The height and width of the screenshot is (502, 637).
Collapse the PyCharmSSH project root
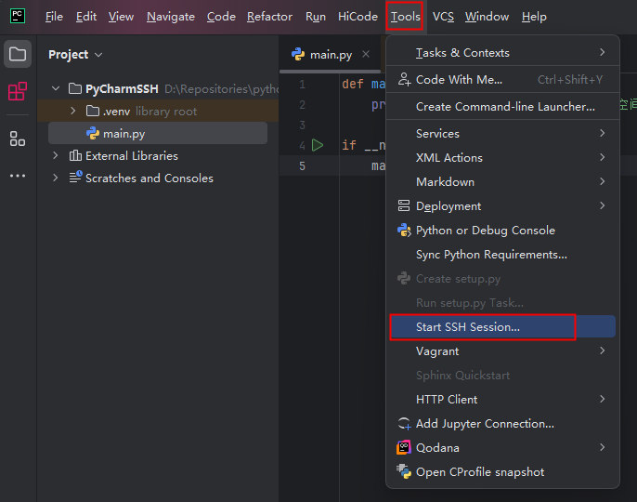(56, 89)
